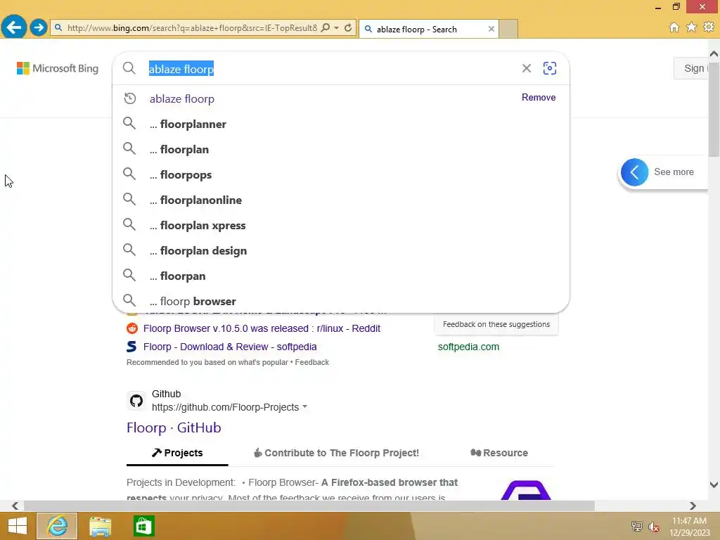The image size is (720, 540).
Task: Click the Softpedia S icon
Action: tap(131, 346)
